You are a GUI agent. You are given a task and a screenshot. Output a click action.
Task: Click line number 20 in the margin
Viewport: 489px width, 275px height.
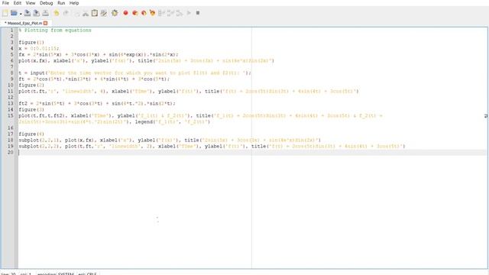coord(11,153)
